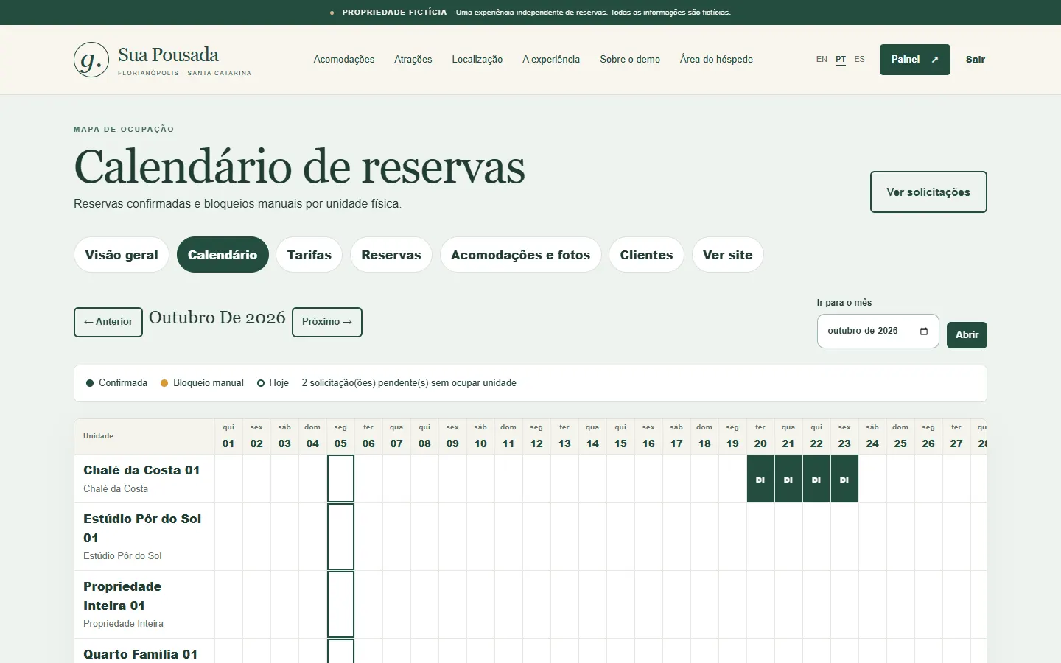
Task: Click Sair to log out
Action: coord(976,60)
